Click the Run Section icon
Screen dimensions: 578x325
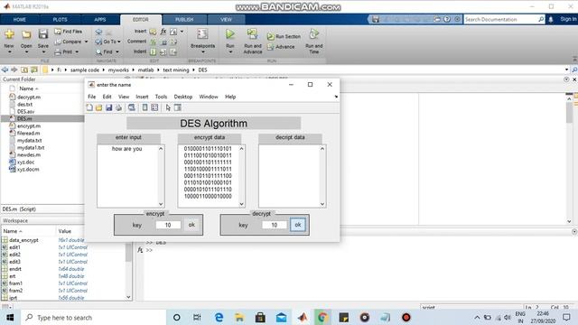pos(271,36)
